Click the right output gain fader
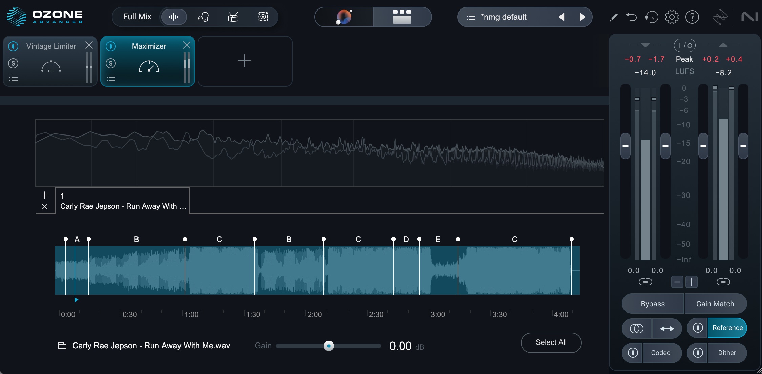The height and width of the screenshot is (374, 762). click(x=743, y=146)
